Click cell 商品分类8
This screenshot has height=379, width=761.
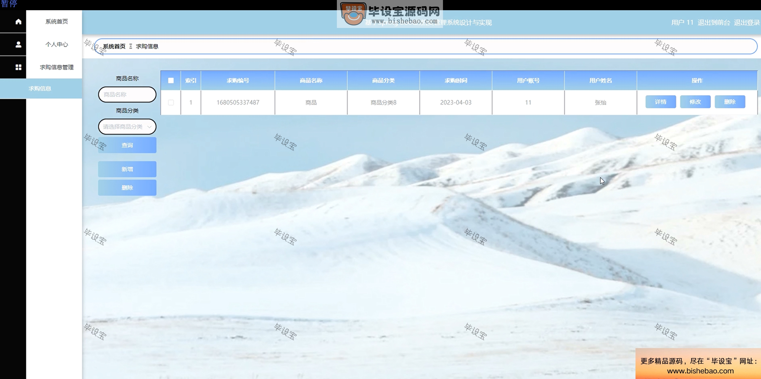coord(383,102)
